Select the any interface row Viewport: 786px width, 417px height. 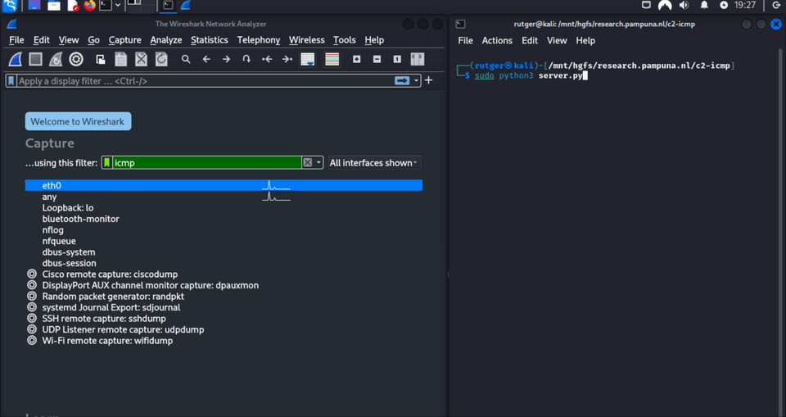coord(224,197)
